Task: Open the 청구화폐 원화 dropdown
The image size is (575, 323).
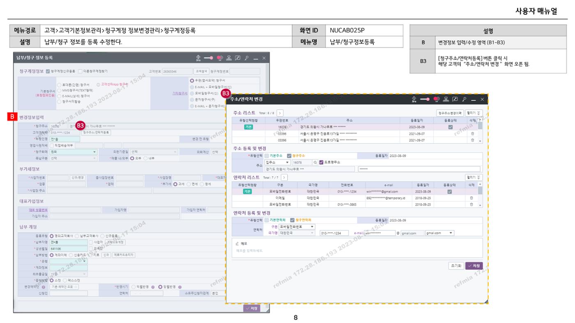Action: coord(74,152)
